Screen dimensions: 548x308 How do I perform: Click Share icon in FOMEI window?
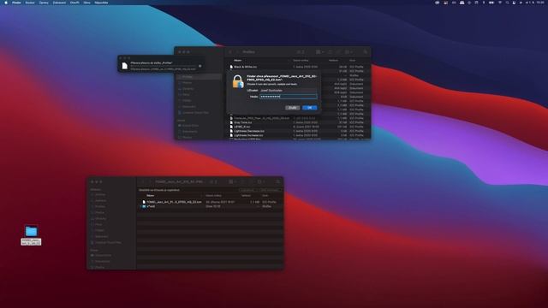tap(243, 181)
